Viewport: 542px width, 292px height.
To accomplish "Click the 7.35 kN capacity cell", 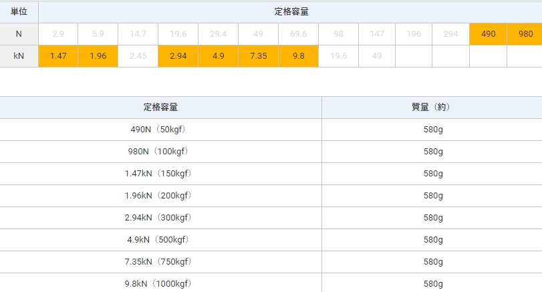I will click(x=258, y=55).
